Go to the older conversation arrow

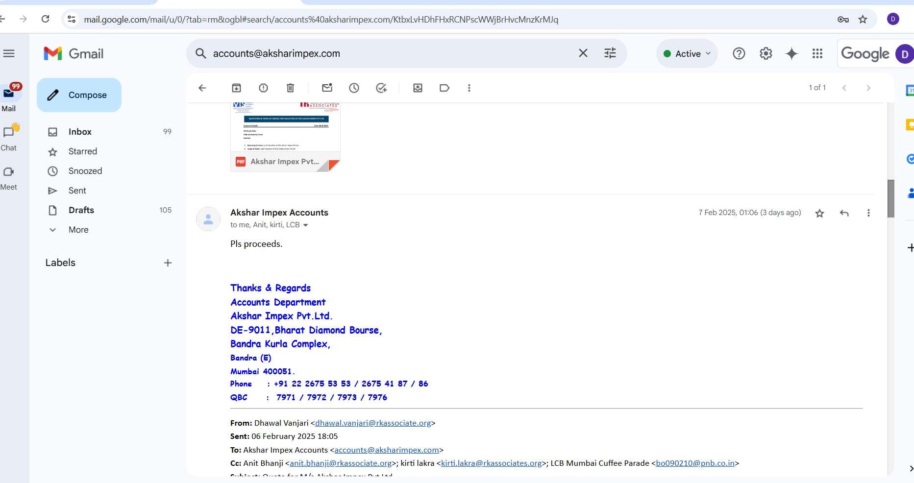click(x=868, y=88)
